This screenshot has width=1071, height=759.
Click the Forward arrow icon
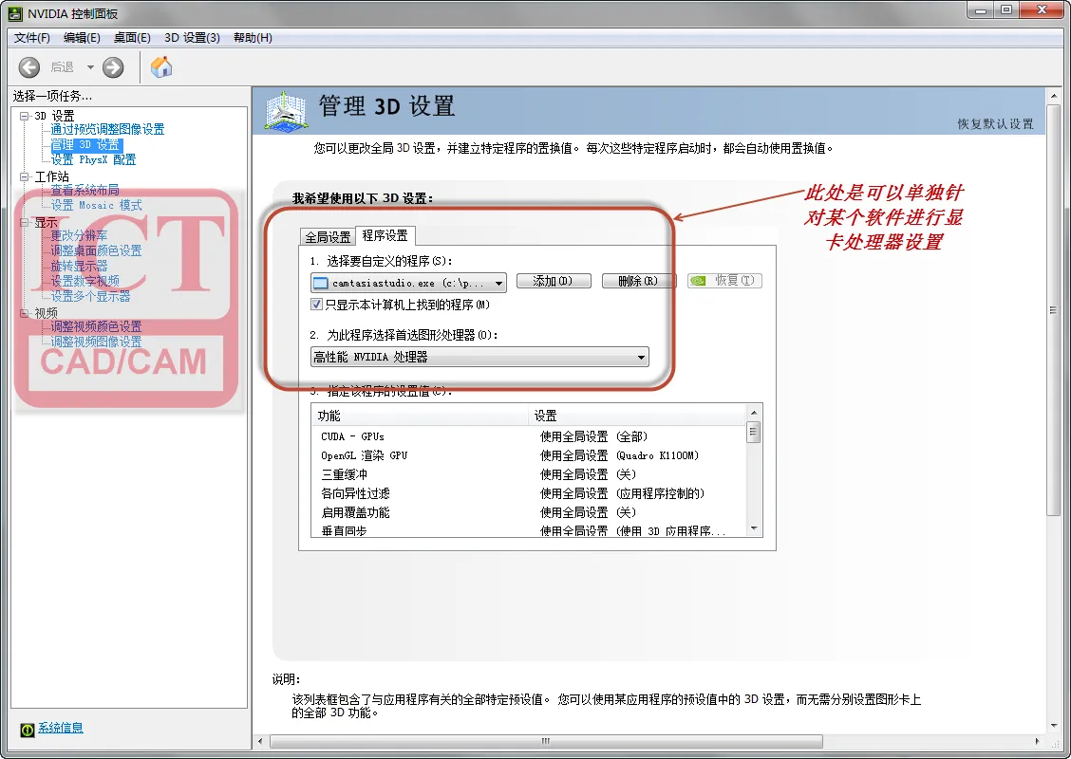click(x=113, y=66)
